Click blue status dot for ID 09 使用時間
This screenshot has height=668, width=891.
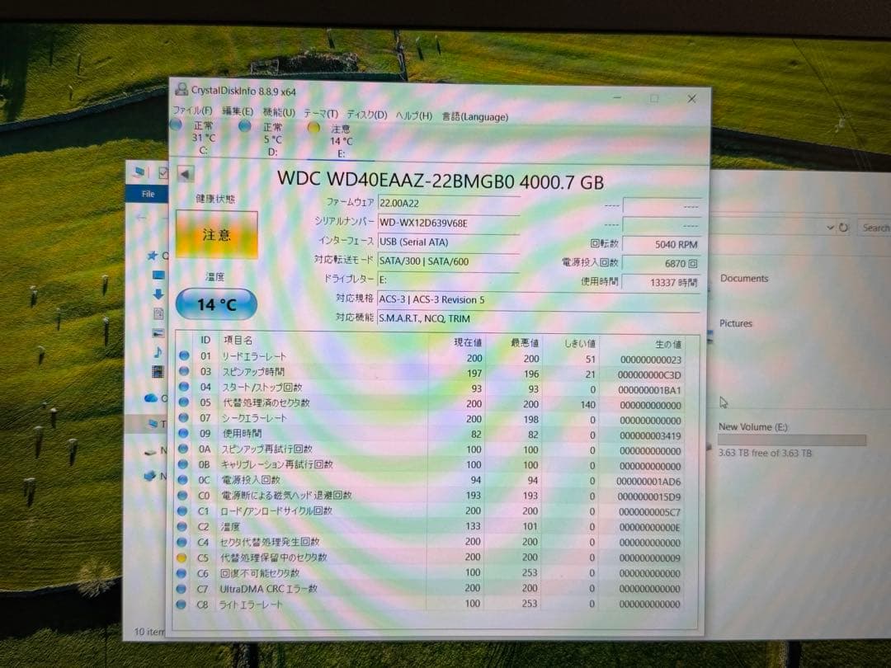point(183,432)
